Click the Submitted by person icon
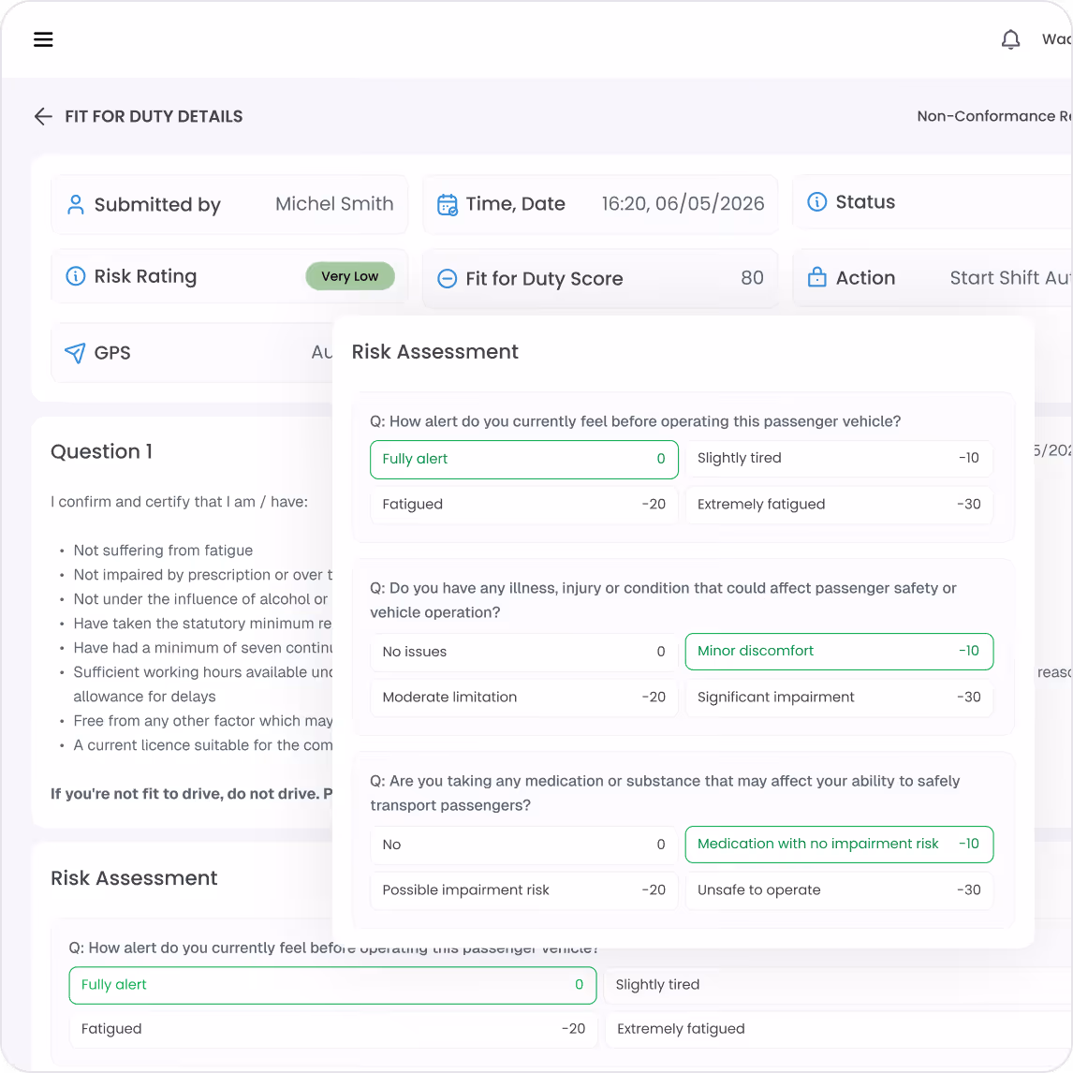 coord(76,205)
